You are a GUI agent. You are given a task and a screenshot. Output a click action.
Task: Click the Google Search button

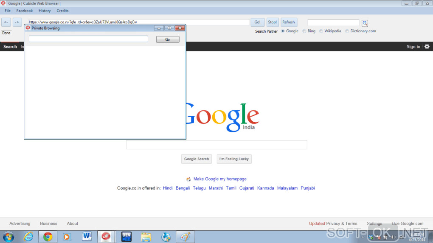pyautogui.click(x=197, y=159)
